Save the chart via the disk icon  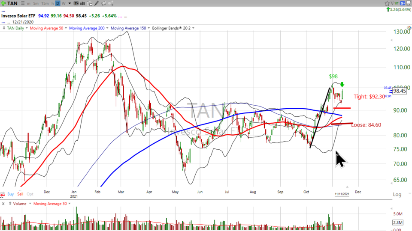tap(409, 3)
